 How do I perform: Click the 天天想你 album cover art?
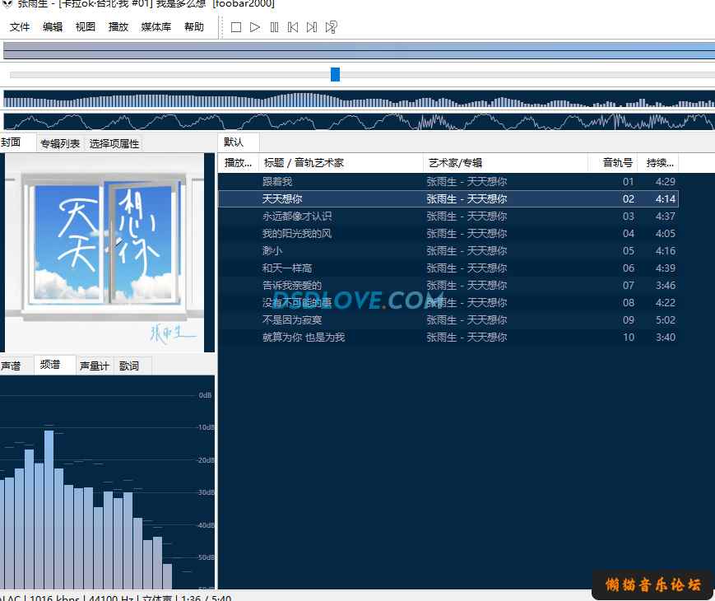pyautogui.click(x=104, y=253)
